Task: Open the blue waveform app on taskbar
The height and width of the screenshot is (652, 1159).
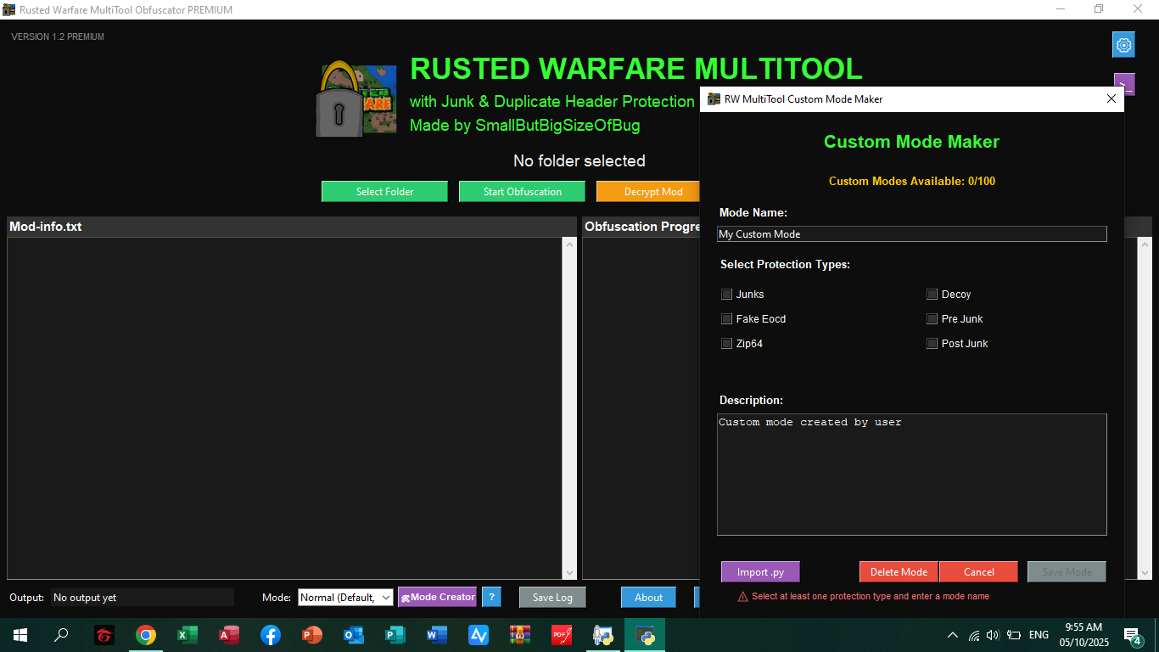Action: (x=479, y=635)
